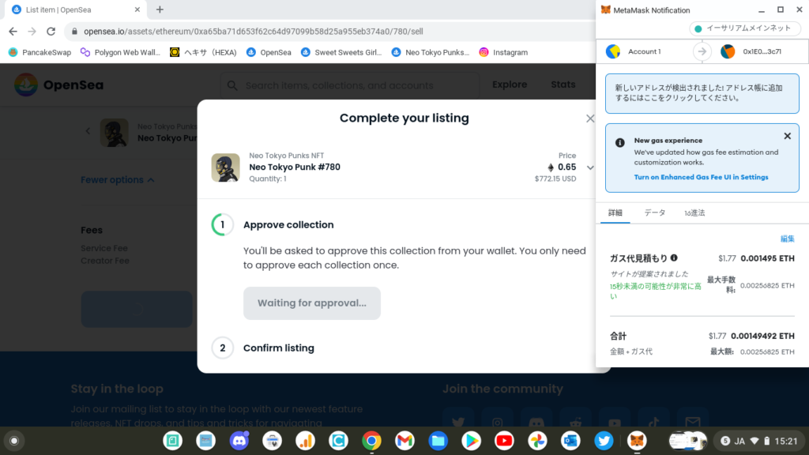
Task: Click the back chevron beside Neo Tokyo Punks
Action: click(x=88, y=131)
